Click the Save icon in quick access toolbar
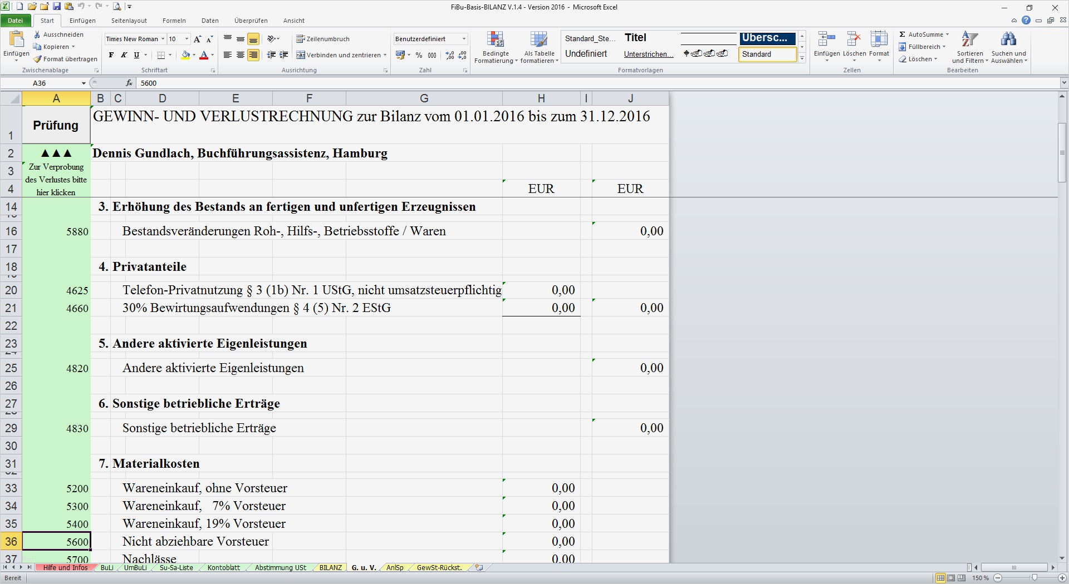This screenshot has height=584, width=1069. [x=56, y=7]
